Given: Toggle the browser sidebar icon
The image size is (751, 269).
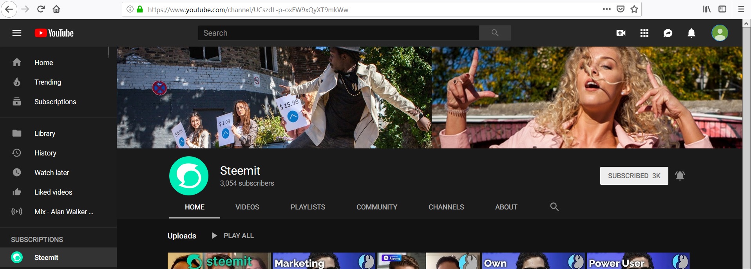Looking at the screenshot, I should [722, 9].
